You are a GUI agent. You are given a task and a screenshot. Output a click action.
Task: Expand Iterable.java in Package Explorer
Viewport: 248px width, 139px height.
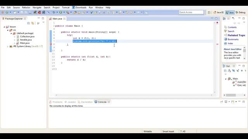tap(15, 40)
